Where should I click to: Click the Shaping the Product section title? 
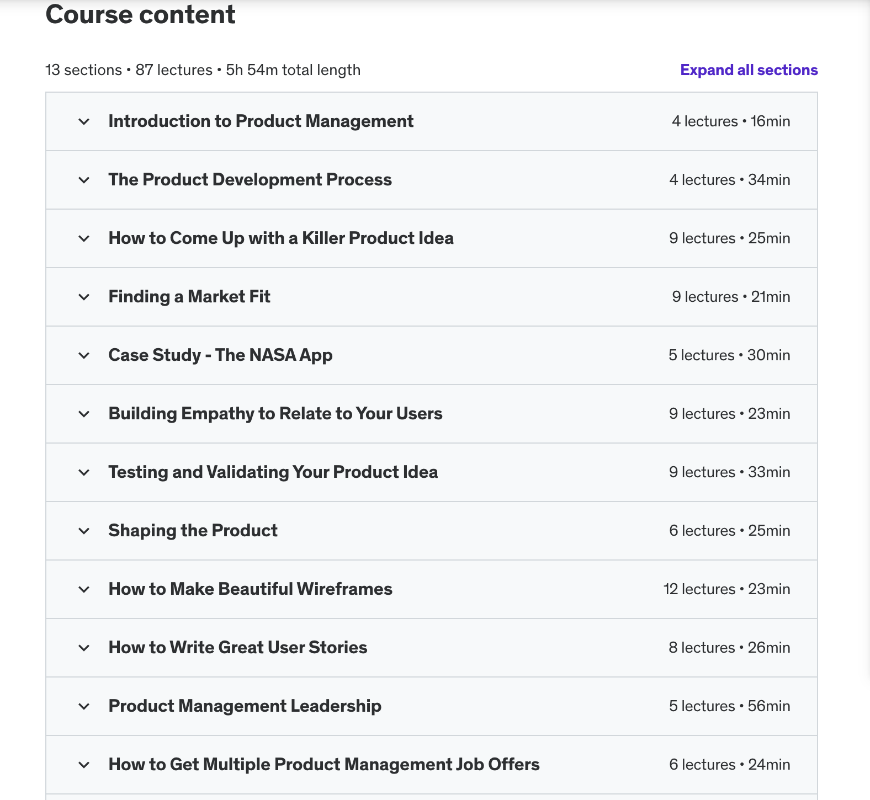tap(193, 530)
